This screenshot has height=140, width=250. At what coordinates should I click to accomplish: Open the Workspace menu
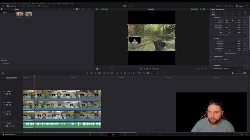tap(66, 3)
